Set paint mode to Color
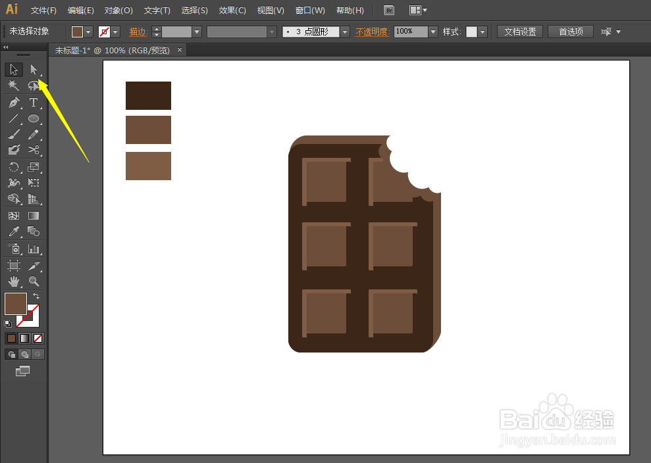 (12, 339)
